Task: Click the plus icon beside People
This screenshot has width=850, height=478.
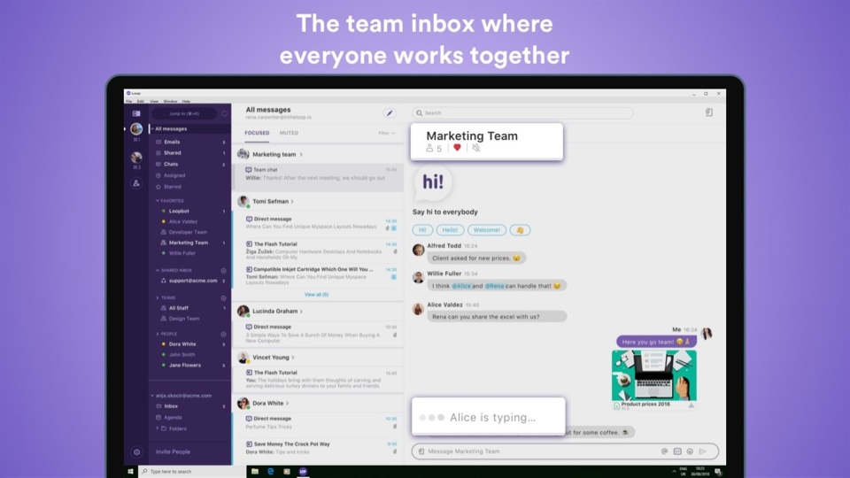Action: (x=223, y=335)
